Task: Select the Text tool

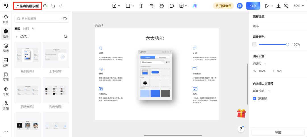Action: click(x=141, y=6)
